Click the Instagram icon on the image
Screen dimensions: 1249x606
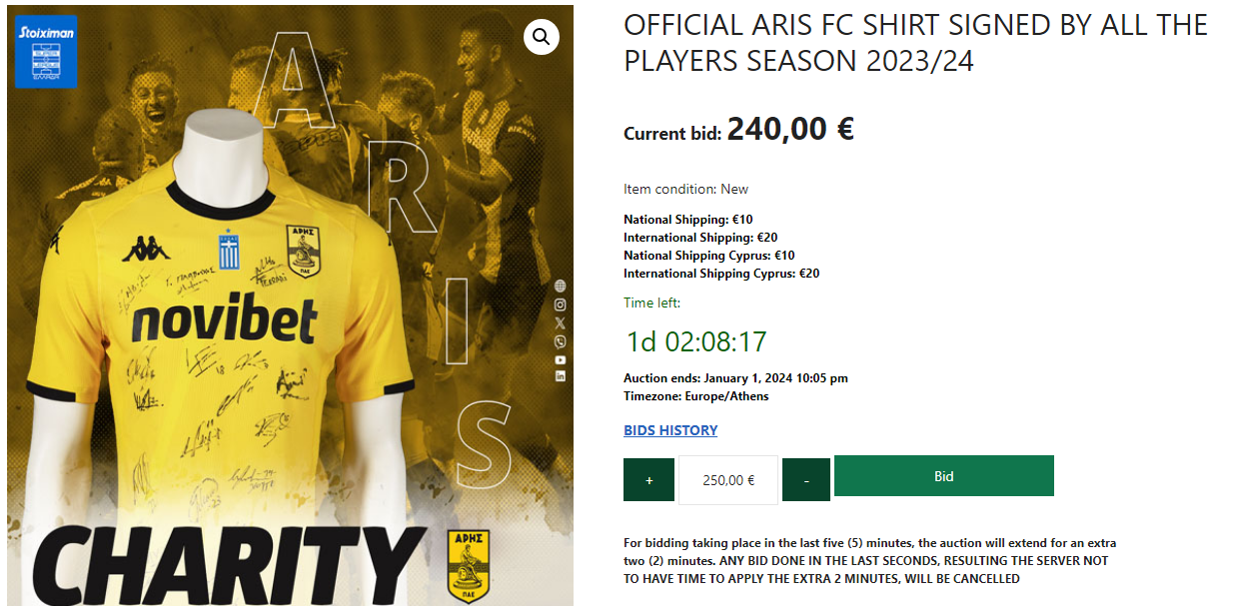561,304
